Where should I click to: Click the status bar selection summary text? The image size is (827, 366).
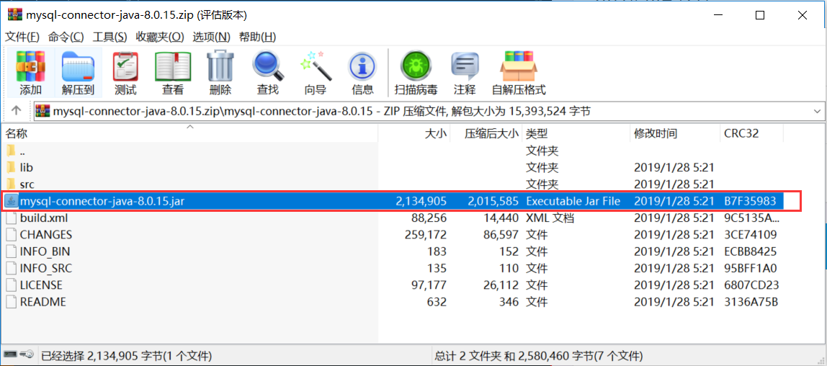tap(127, 354)
